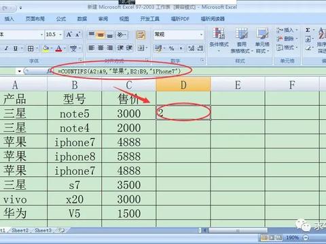Toggle underline formatting
Viewport: 326px width, 244px height.
[x=15, y=48]
